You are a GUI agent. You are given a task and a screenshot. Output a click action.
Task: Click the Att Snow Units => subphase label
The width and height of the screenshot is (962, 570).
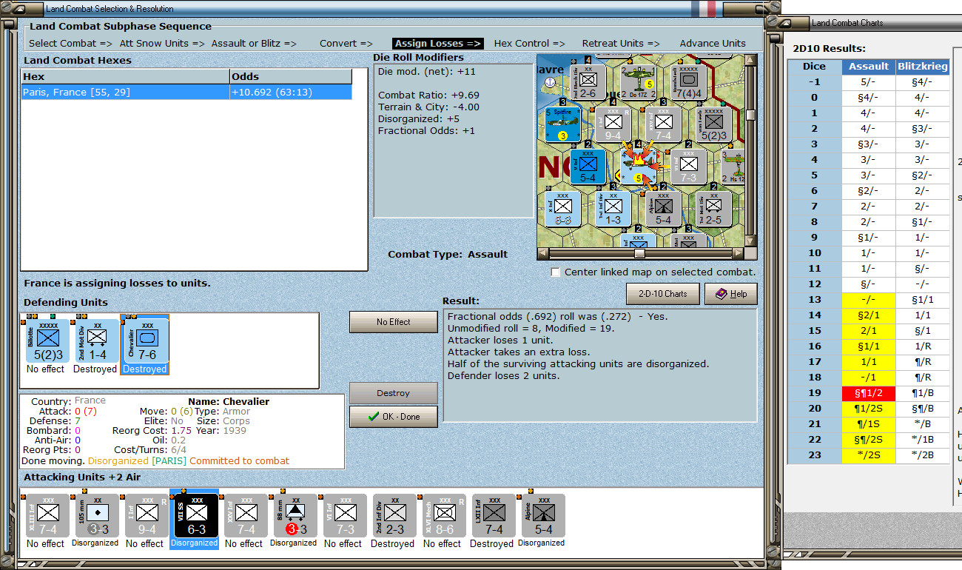[x=161, y=43]
